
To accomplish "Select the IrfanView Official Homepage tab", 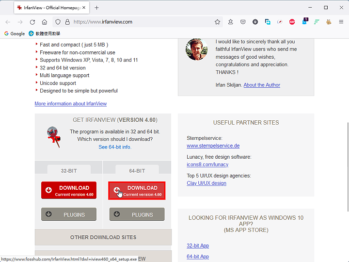I will 52,8.
